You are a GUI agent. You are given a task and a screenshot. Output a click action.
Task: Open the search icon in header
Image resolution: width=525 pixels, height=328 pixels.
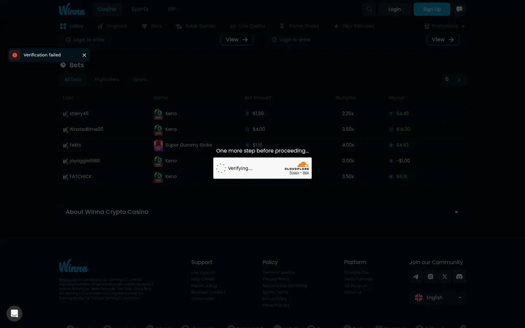pos(369,9)
